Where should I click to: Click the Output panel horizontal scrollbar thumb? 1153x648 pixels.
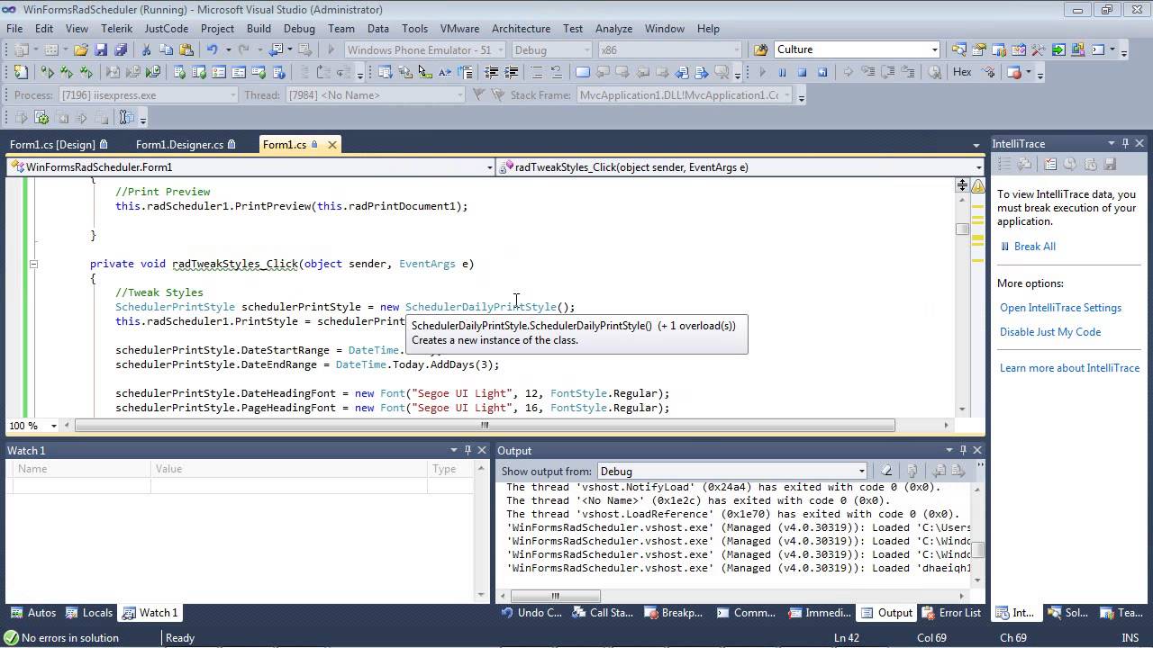coord(556,596)
